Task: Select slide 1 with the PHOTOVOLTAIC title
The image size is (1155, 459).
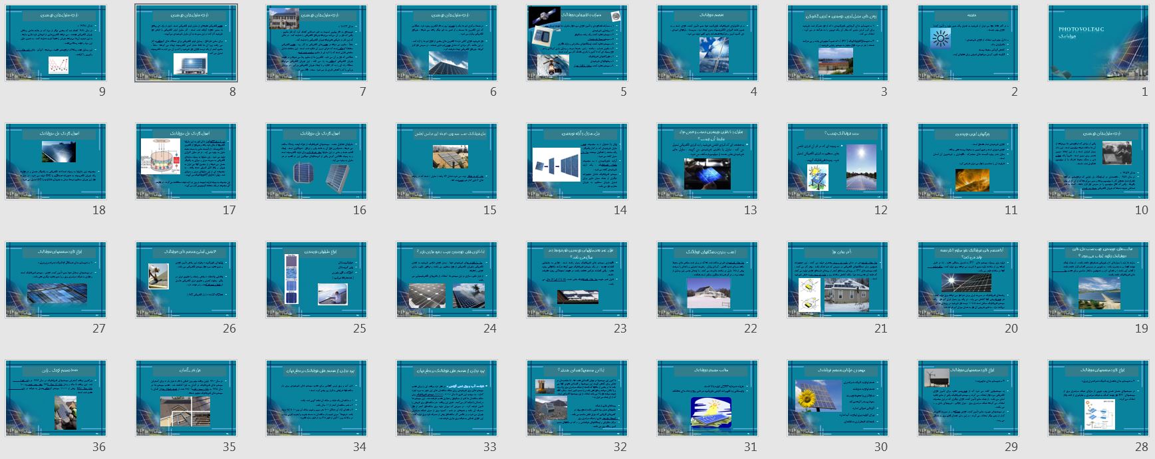Action: tap(1098, 43)
